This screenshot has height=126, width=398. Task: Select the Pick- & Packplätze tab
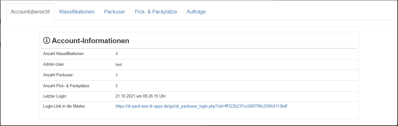point(156,12)
